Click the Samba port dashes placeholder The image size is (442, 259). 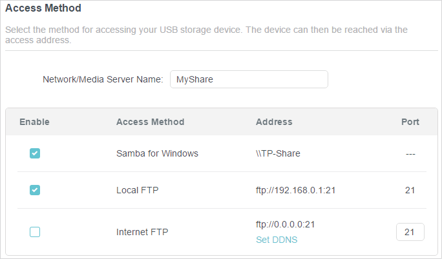(x=410, y=154)
